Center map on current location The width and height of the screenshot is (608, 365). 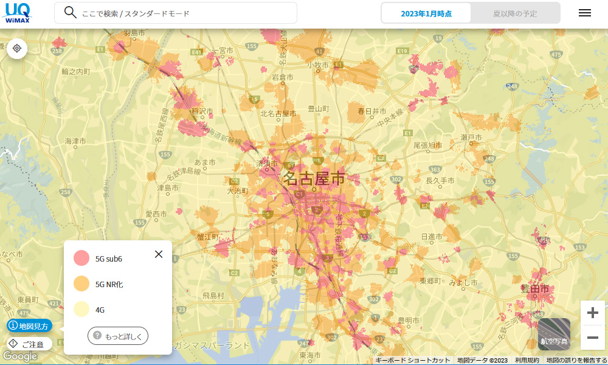[17, 48]
